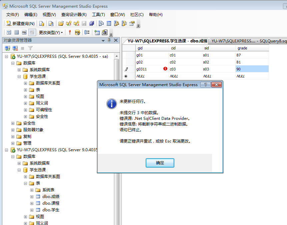
Task: Click the red exclamation Execute SQL icon
Action: click(70, 32)
